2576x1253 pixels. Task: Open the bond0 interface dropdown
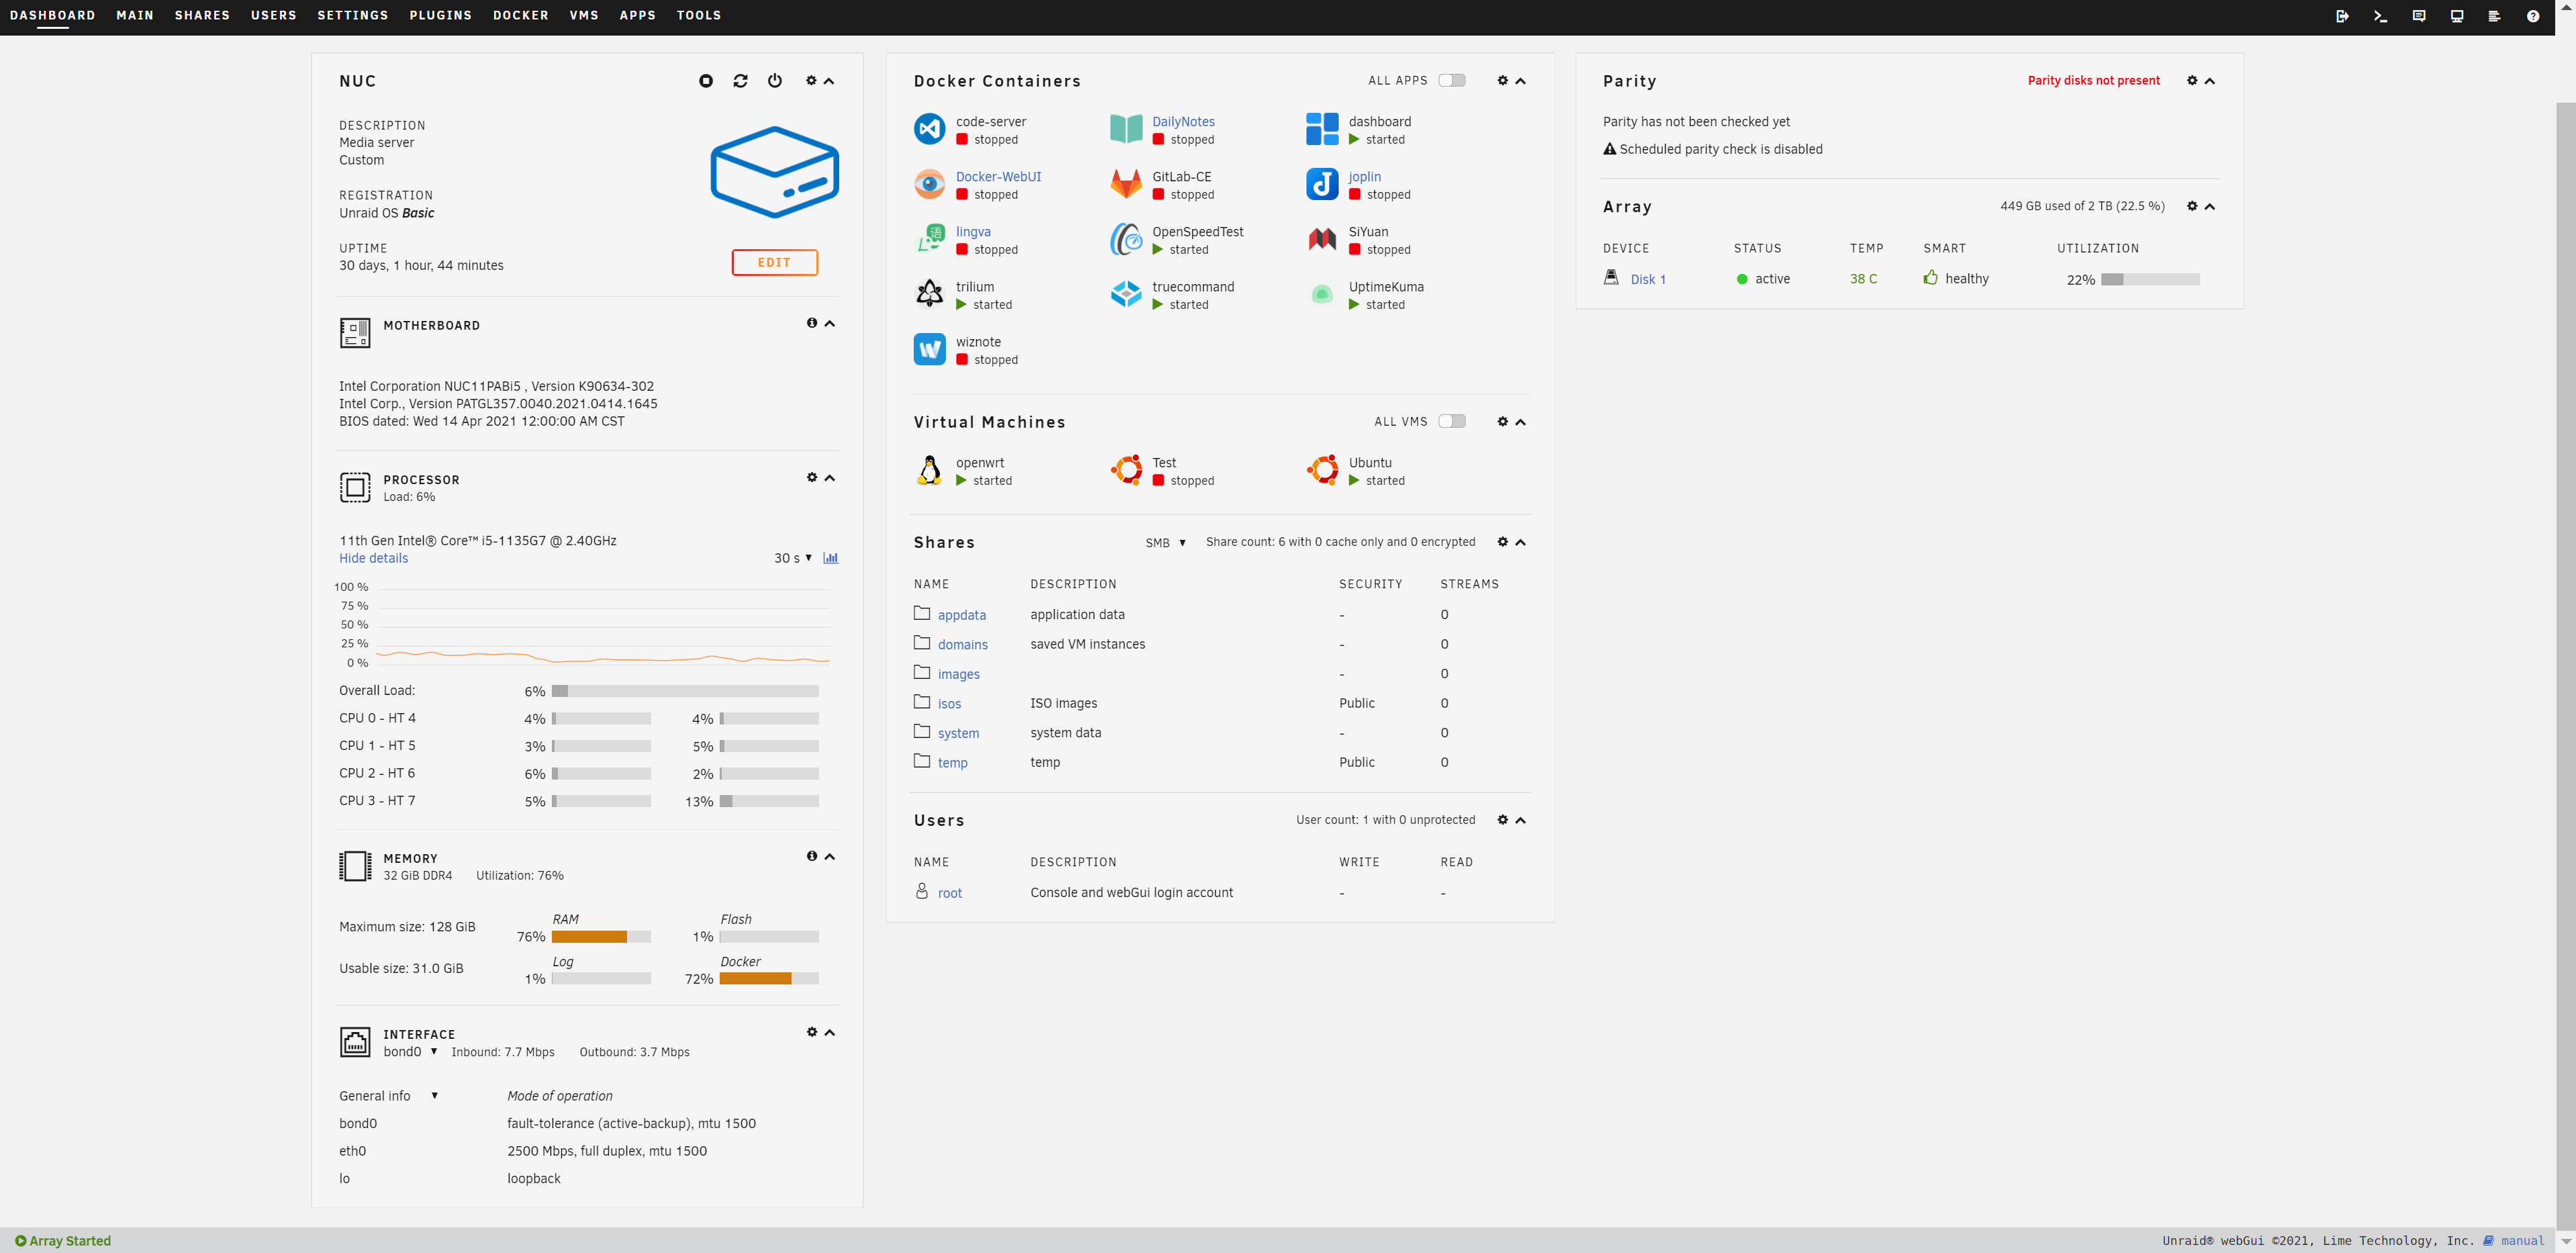[410, 1051]
